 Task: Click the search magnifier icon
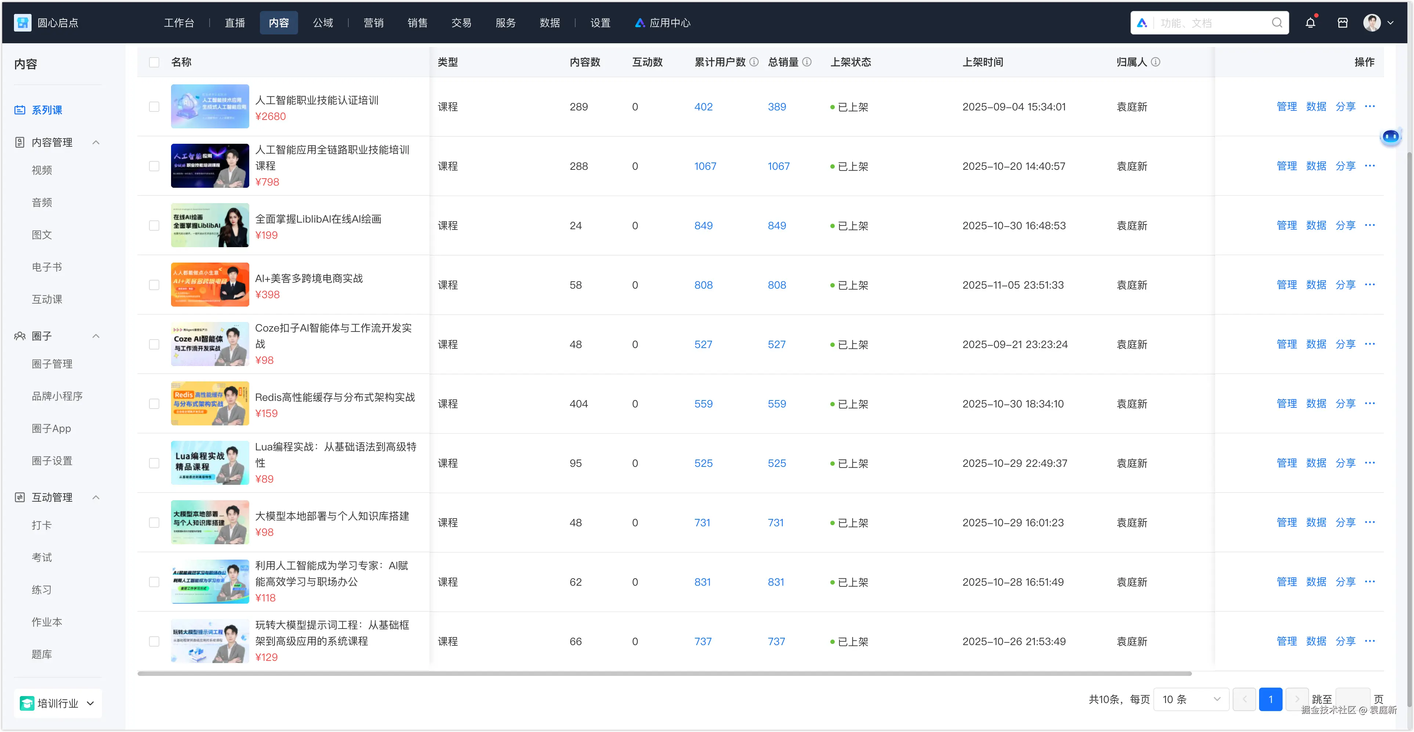1277,23
